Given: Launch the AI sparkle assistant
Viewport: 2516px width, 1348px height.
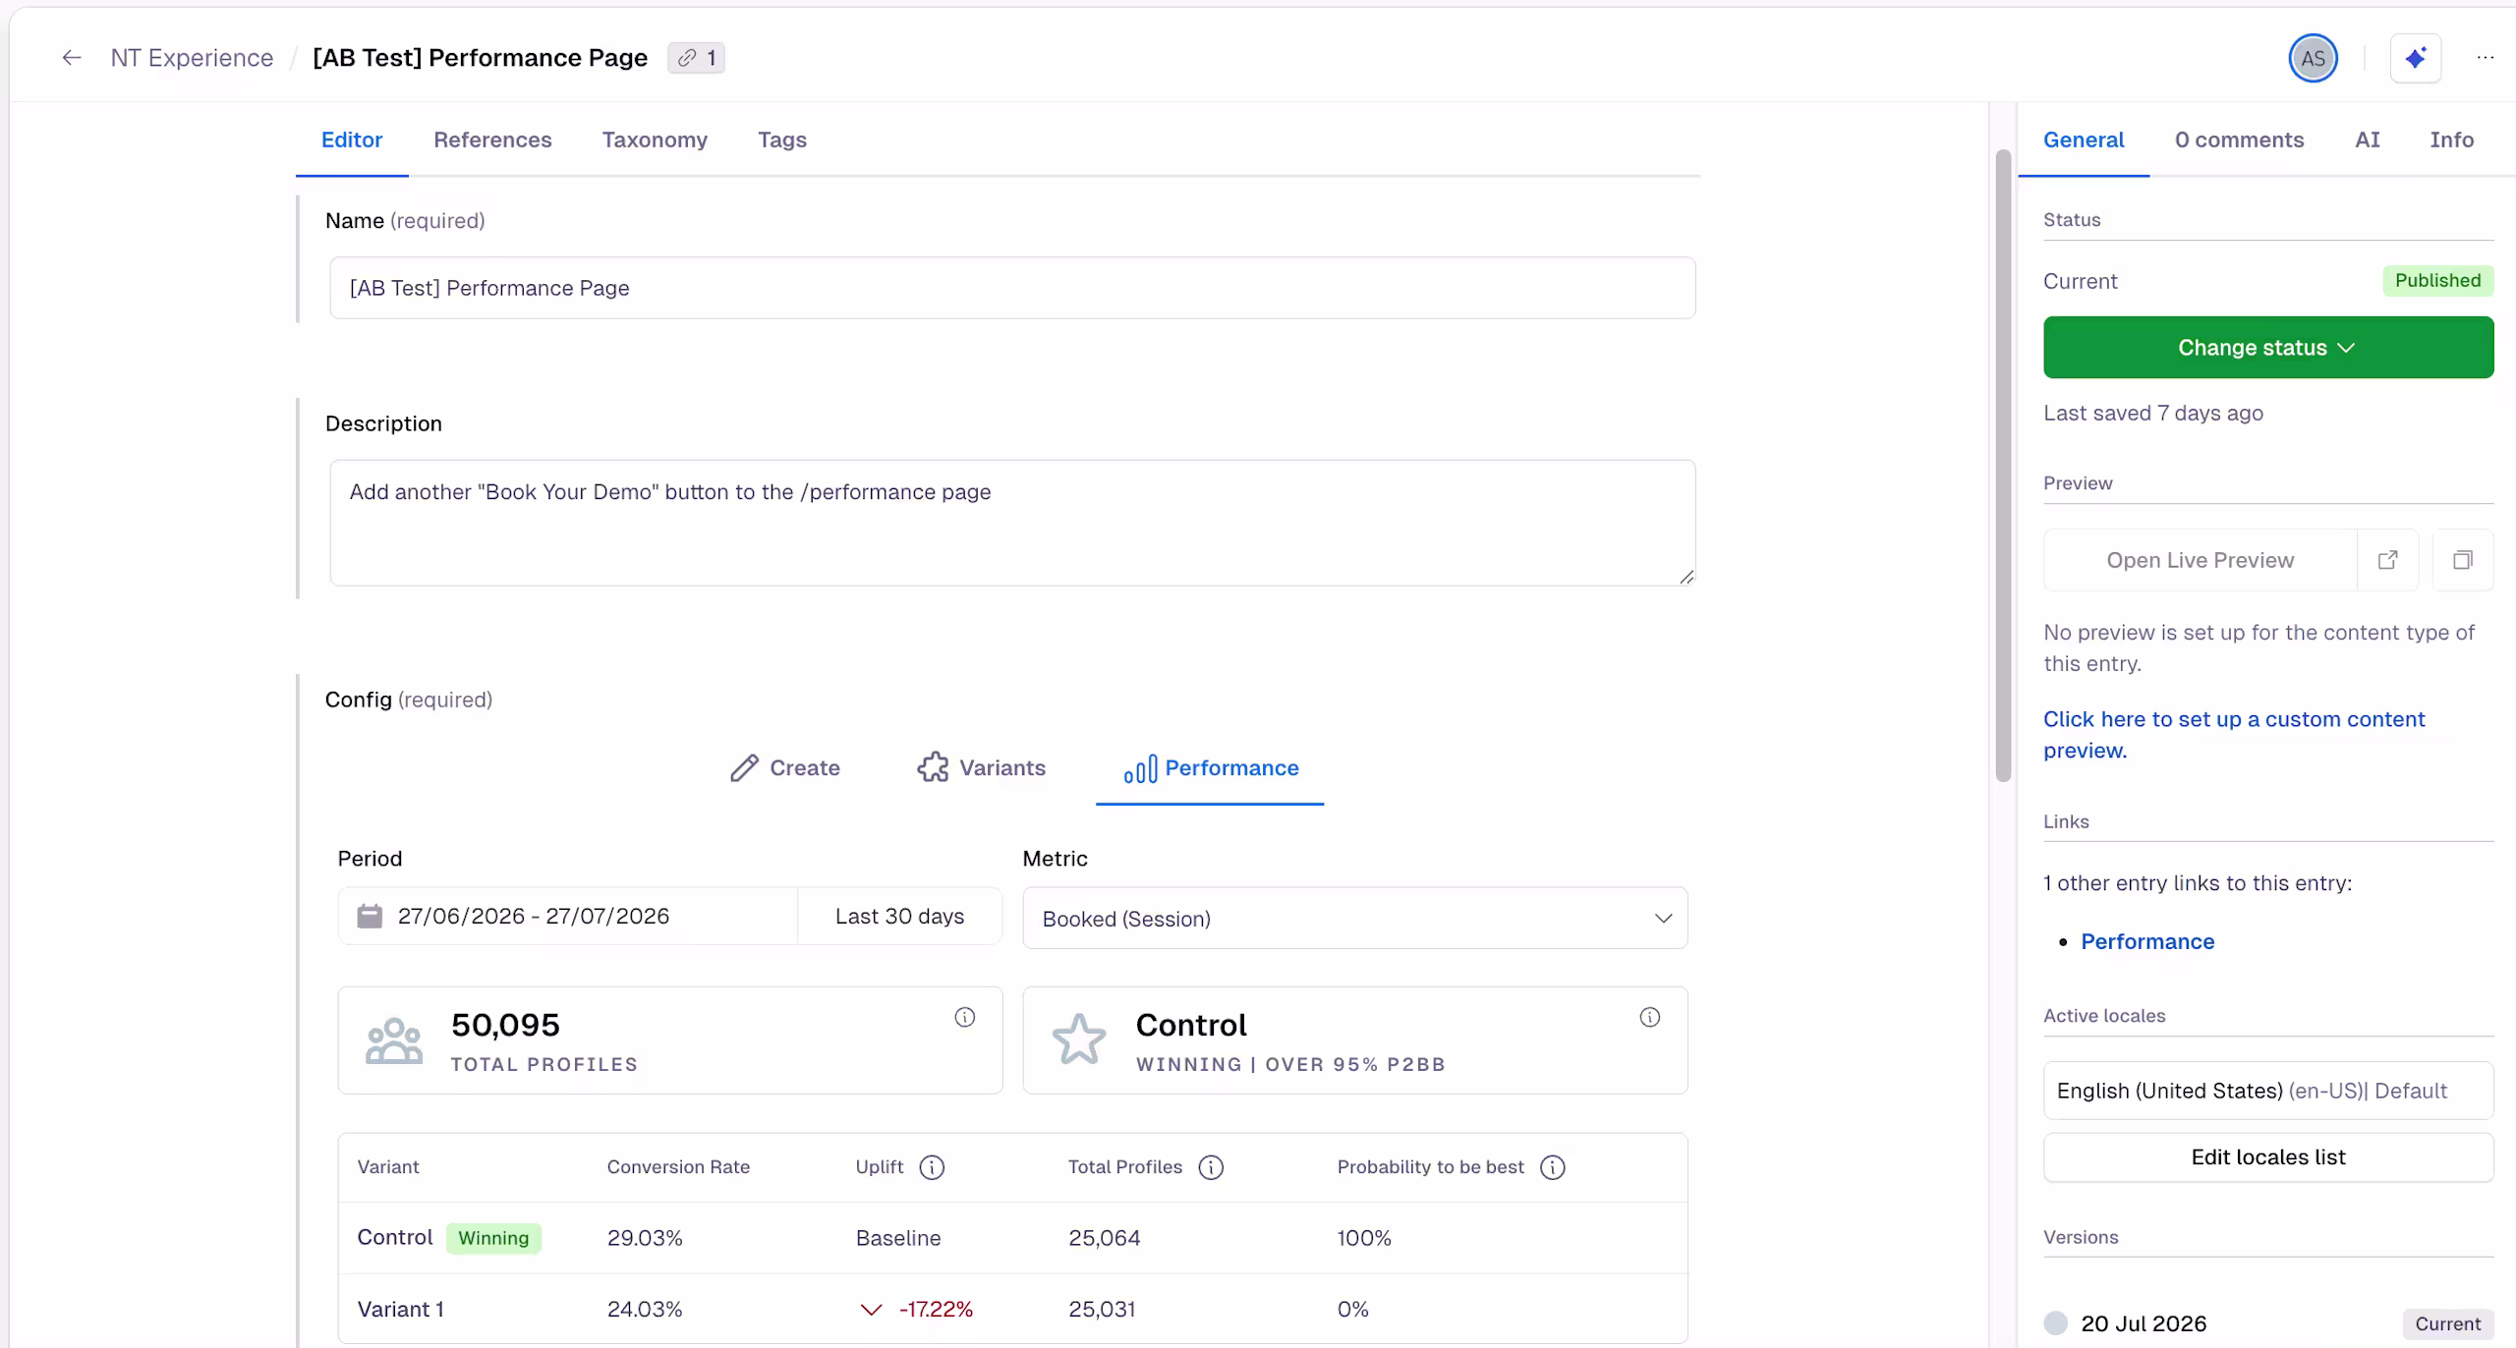Looking at the screenshot, I should point(2416,58).
